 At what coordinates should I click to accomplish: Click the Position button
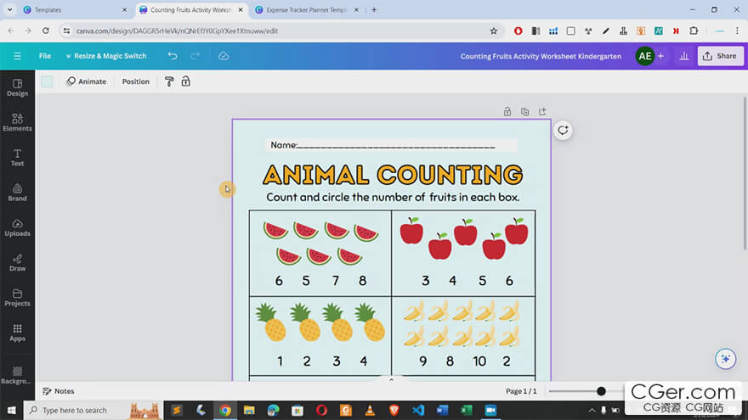click(x=135, y=81)
